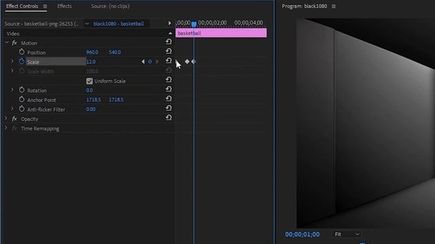Edit Anti-flicker Filter value 0.00
This screenshot has width=435, height=244.
pyautogui.click(x=90, y=109)
